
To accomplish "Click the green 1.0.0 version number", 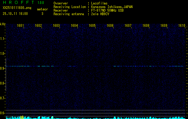I will tap(41, 3).
